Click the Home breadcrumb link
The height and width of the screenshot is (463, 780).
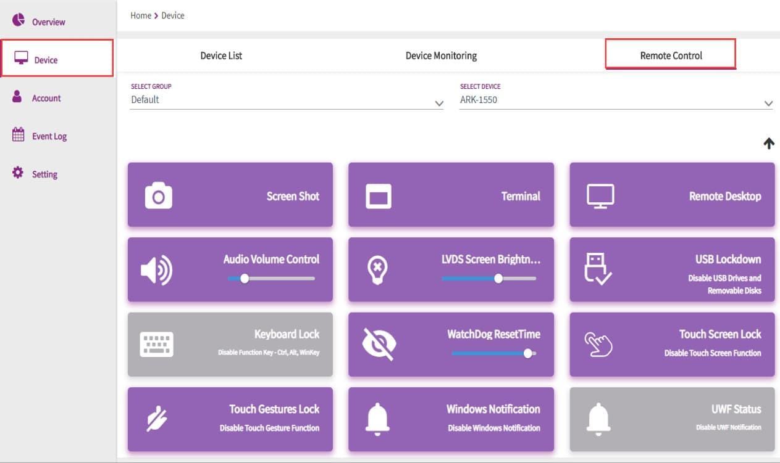[x=140, y=15]
